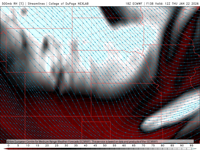The height and width of the screenshot is (150, 200).
Task: Click the "55" value on the color scale
Action: tap(114, 145)
